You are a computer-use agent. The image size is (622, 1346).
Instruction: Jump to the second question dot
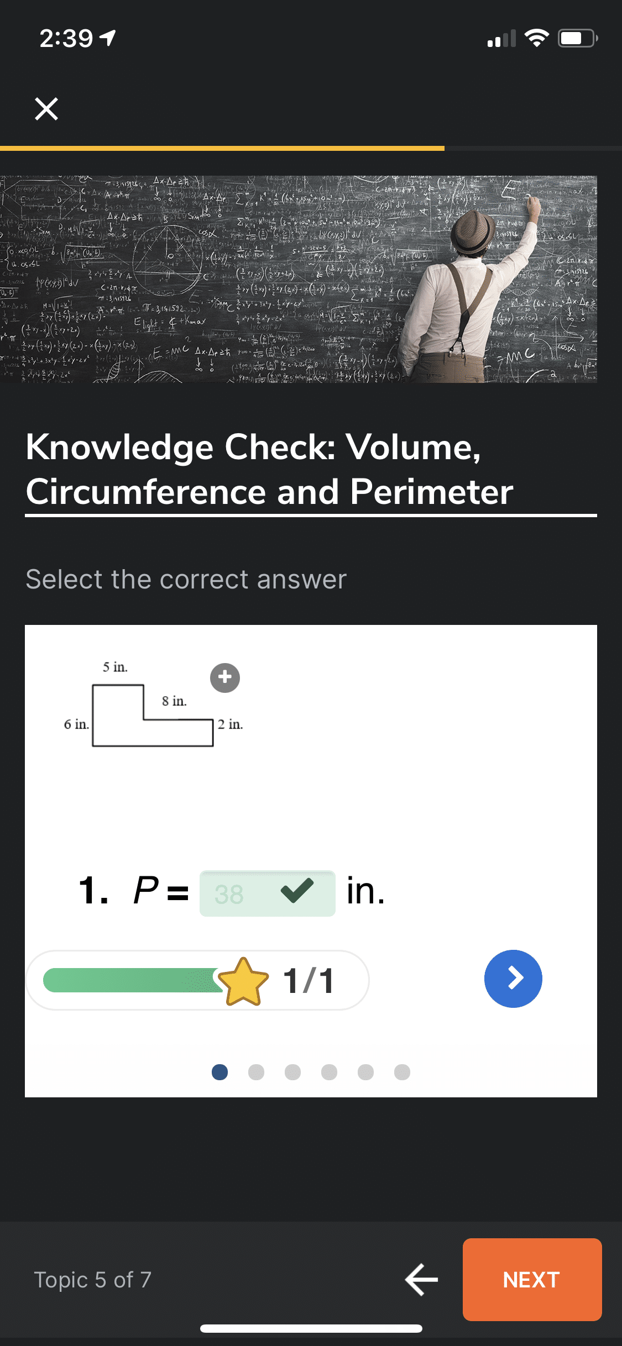[x=256, y=1072]
